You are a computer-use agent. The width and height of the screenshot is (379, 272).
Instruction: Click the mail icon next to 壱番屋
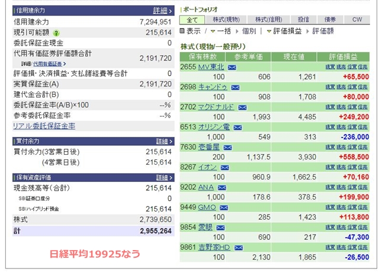pos(227,148)
